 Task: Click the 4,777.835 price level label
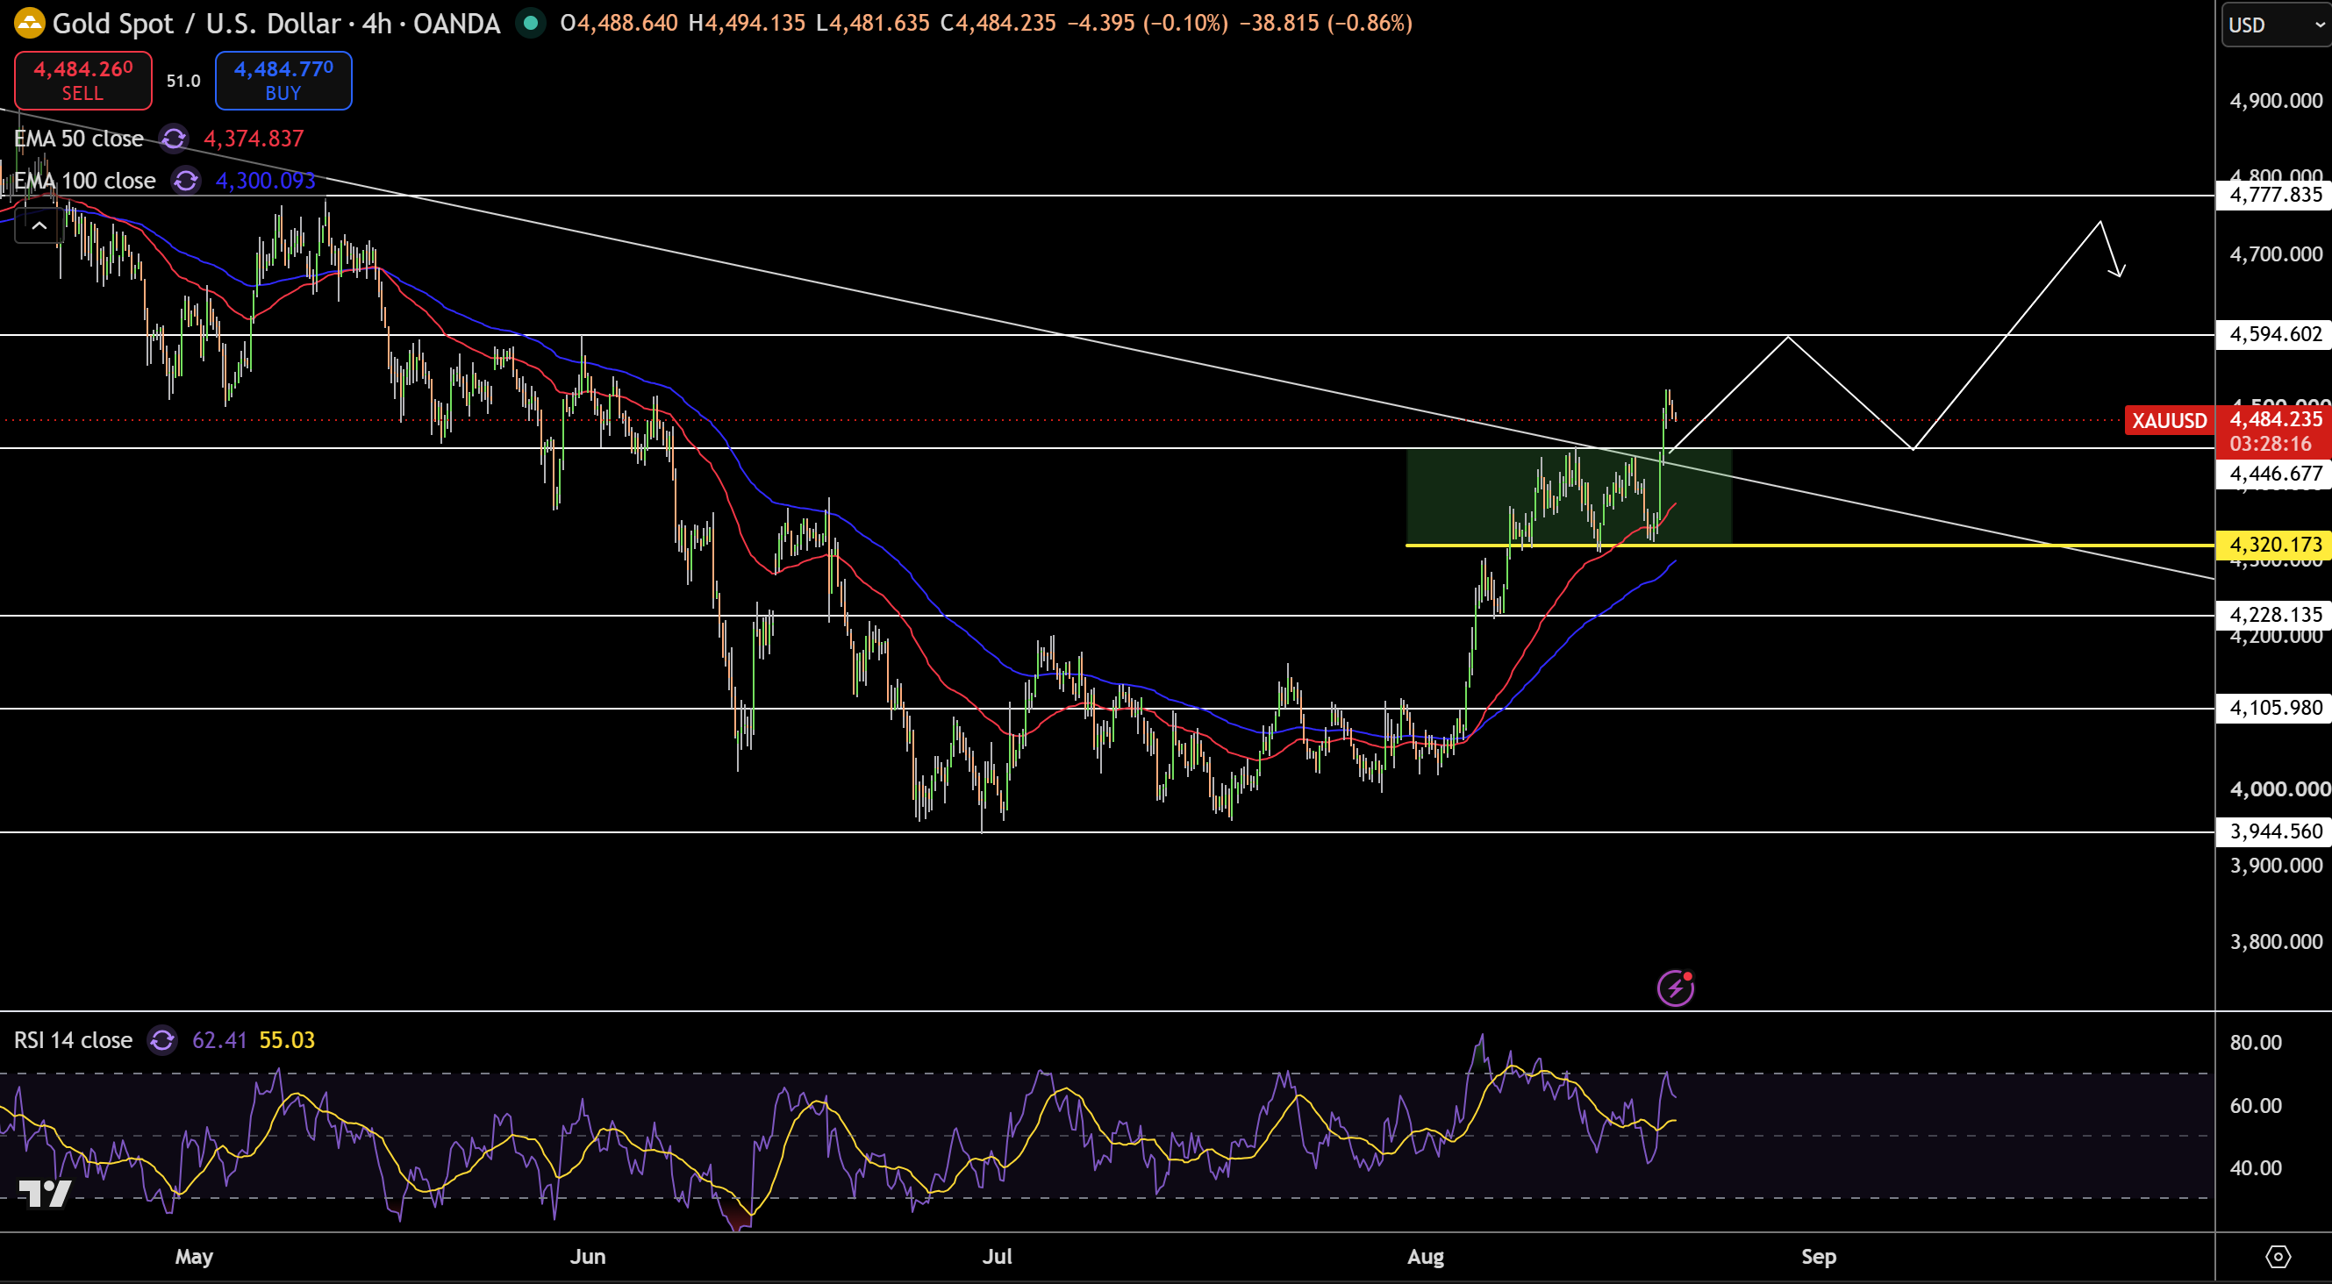click(2275, 196)
